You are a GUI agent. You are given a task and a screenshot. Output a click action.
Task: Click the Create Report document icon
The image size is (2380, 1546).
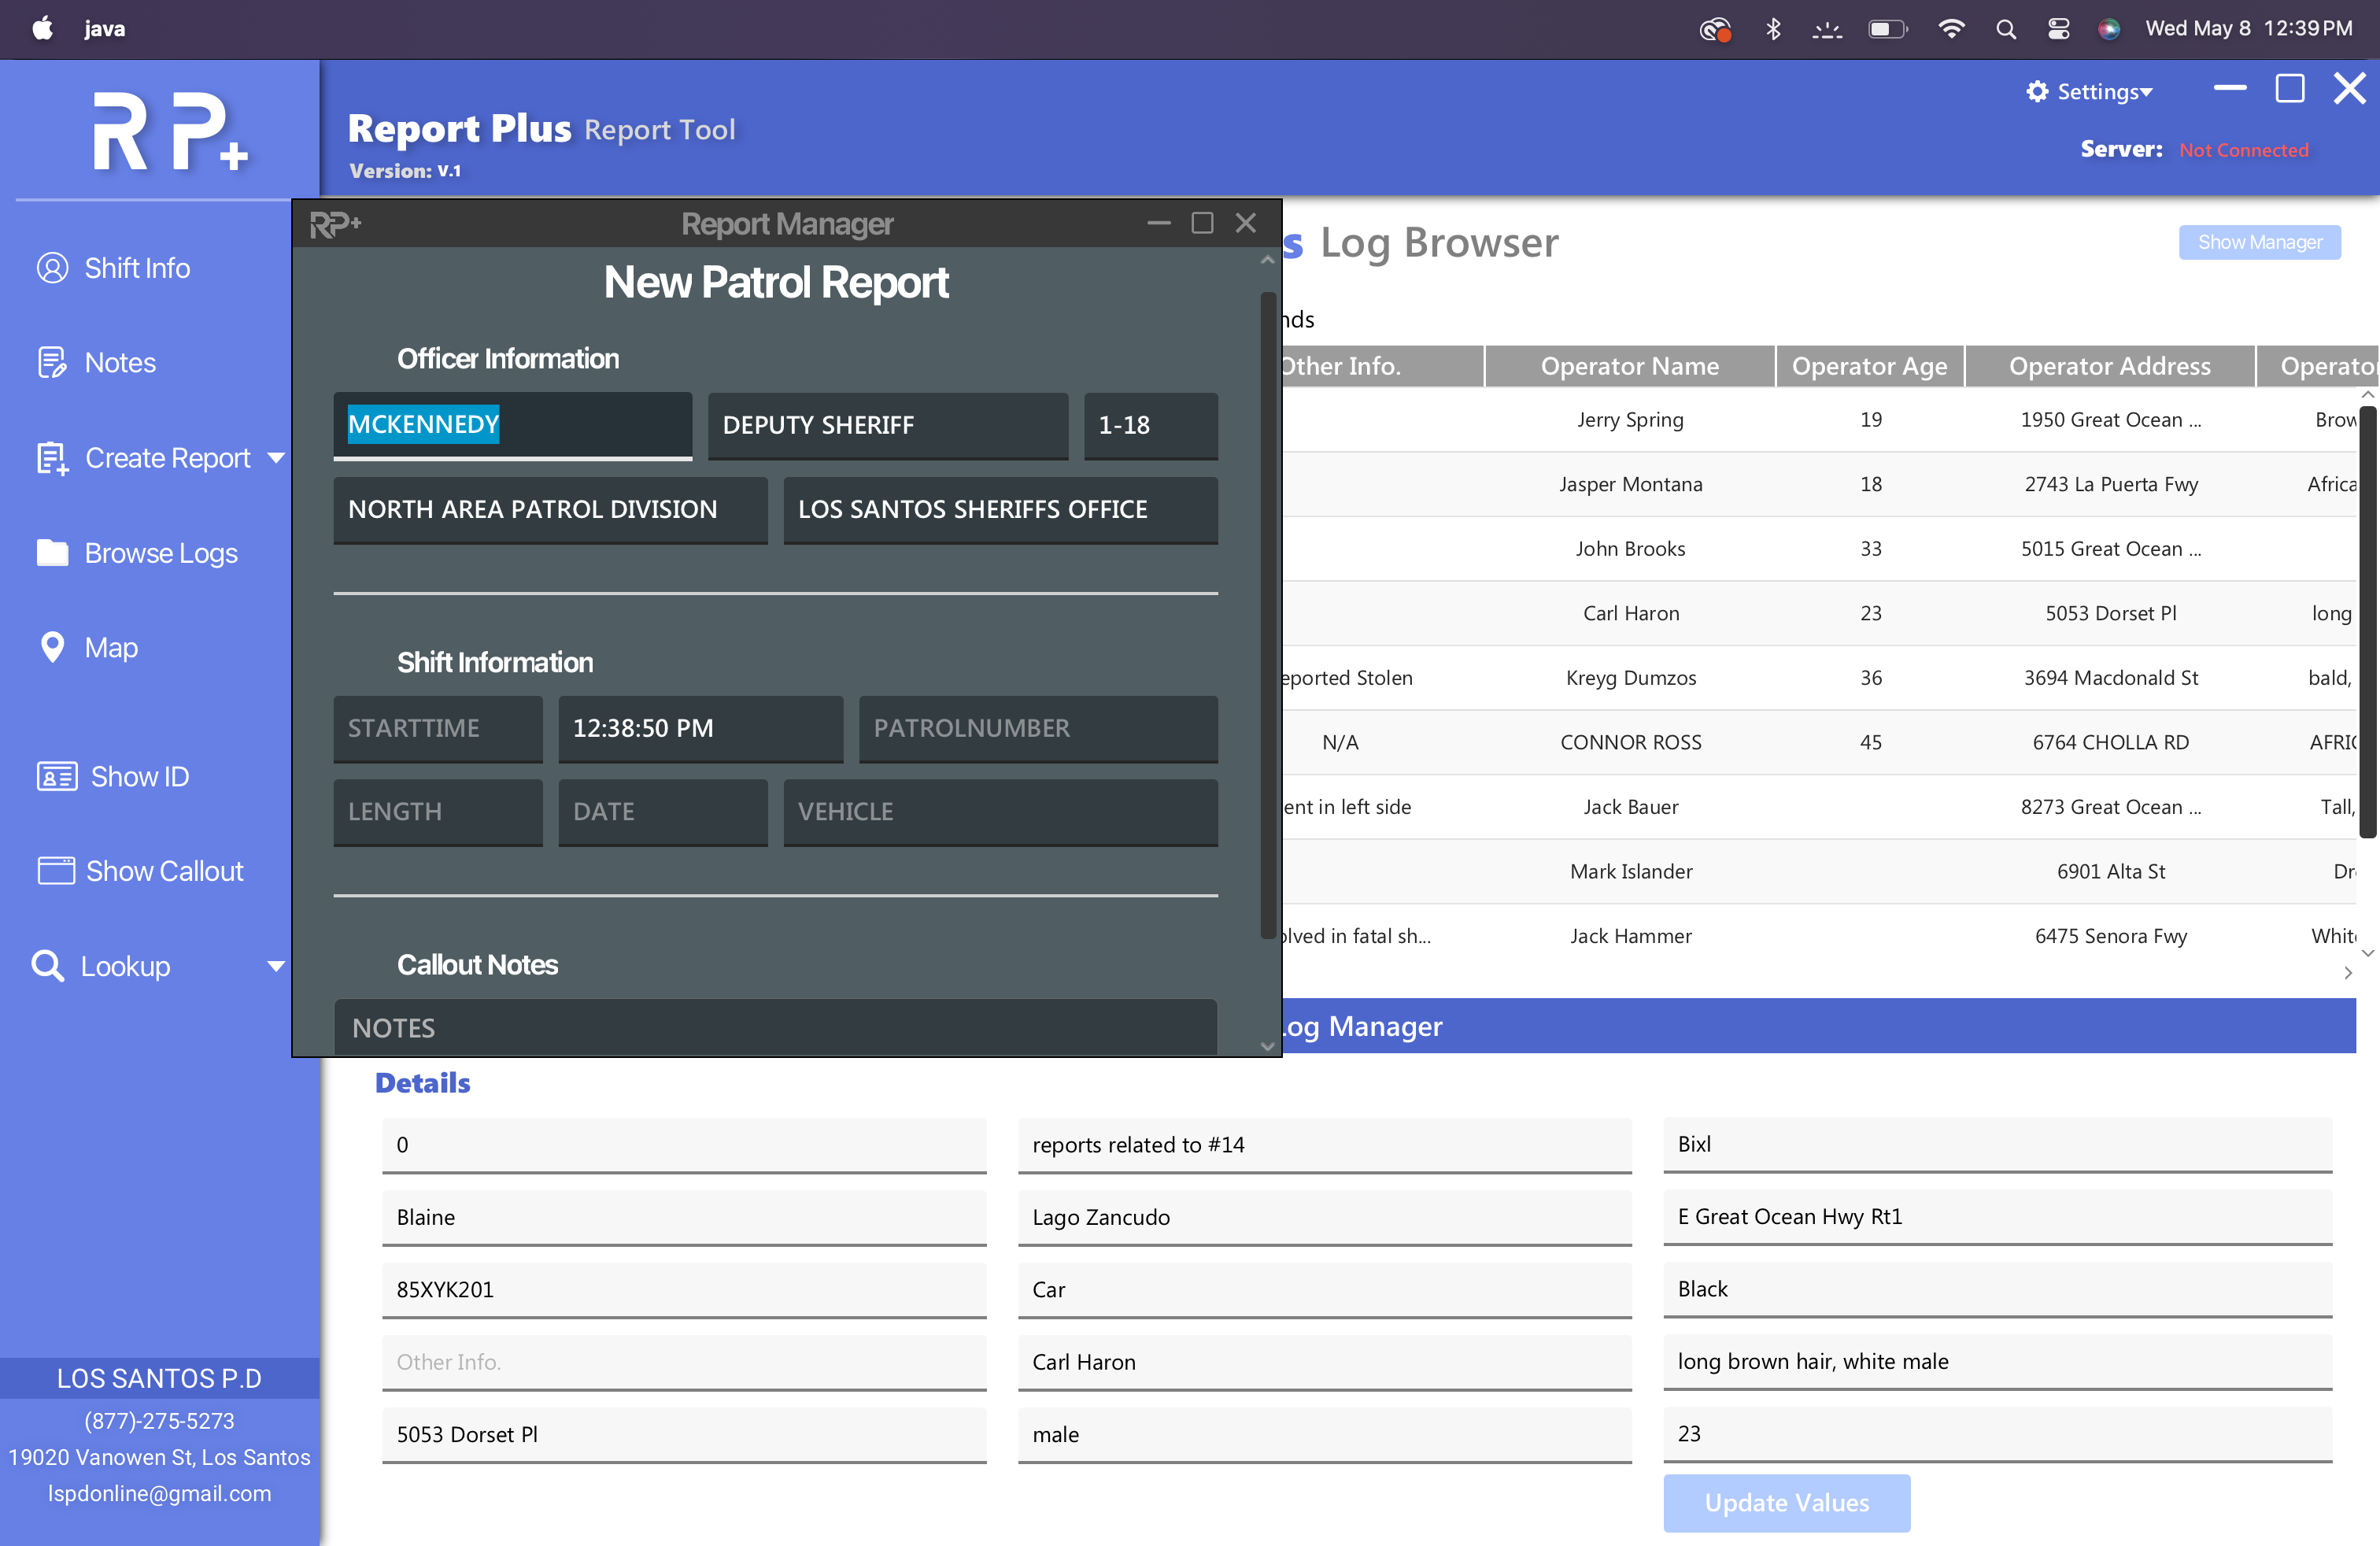(52, 458)
